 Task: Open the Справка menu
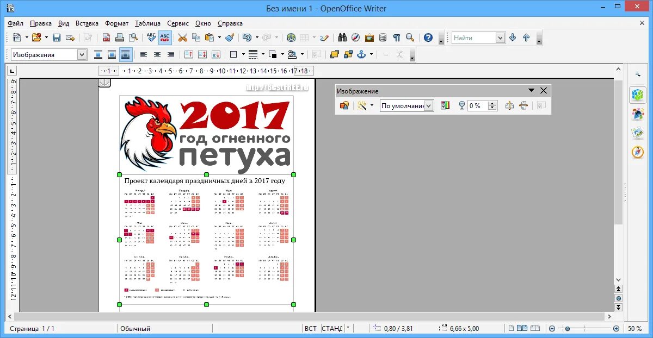point(230,23)
